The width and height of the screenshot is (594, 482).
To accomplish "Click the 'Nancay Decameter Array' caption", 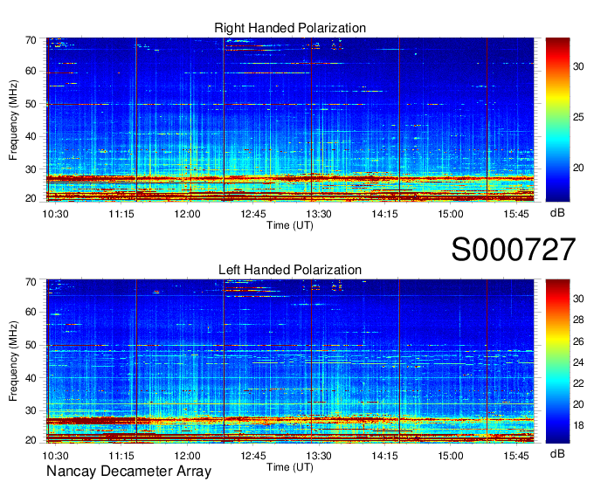I will 128,472.
